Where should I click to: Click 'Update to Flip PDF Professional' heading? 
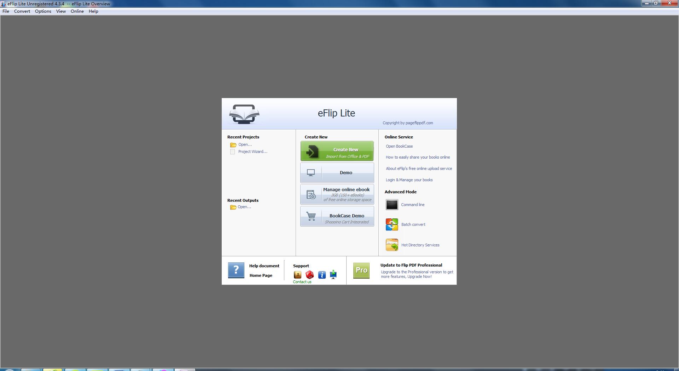[411, 265]
